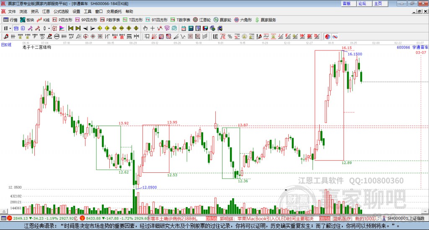Click the 600066 stock code label

point(403,48)
